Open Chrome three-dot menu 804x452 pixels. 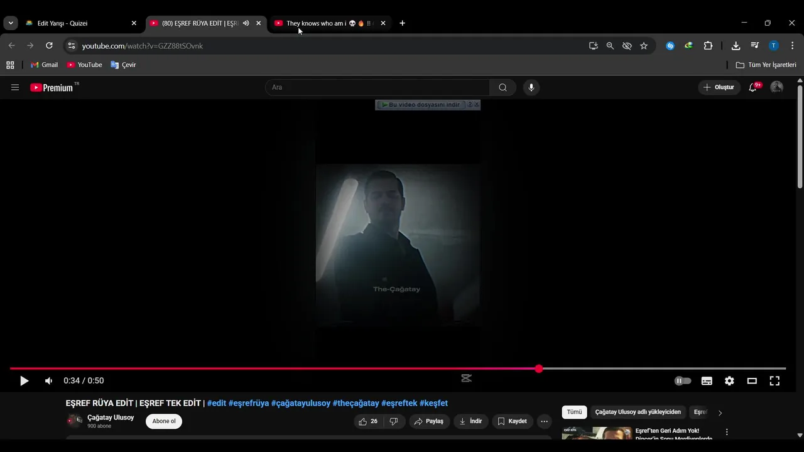point(793,46)
